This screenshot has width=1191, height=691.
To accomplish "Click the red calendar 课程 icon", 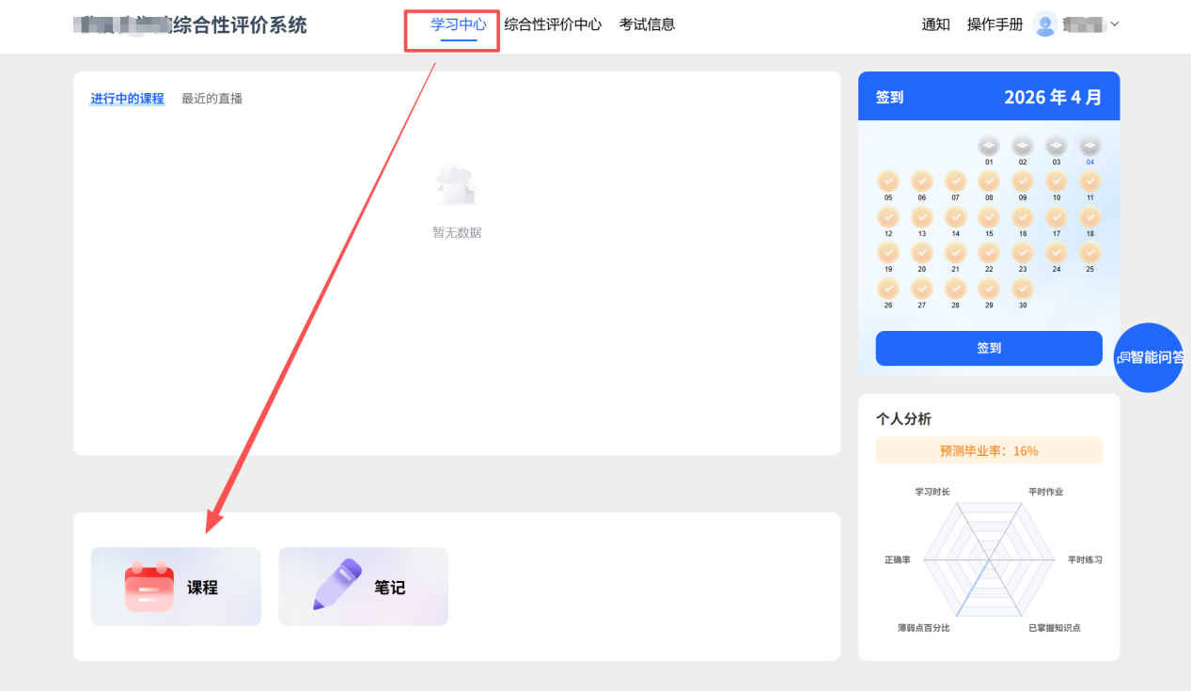I will [x=149, y=587].
